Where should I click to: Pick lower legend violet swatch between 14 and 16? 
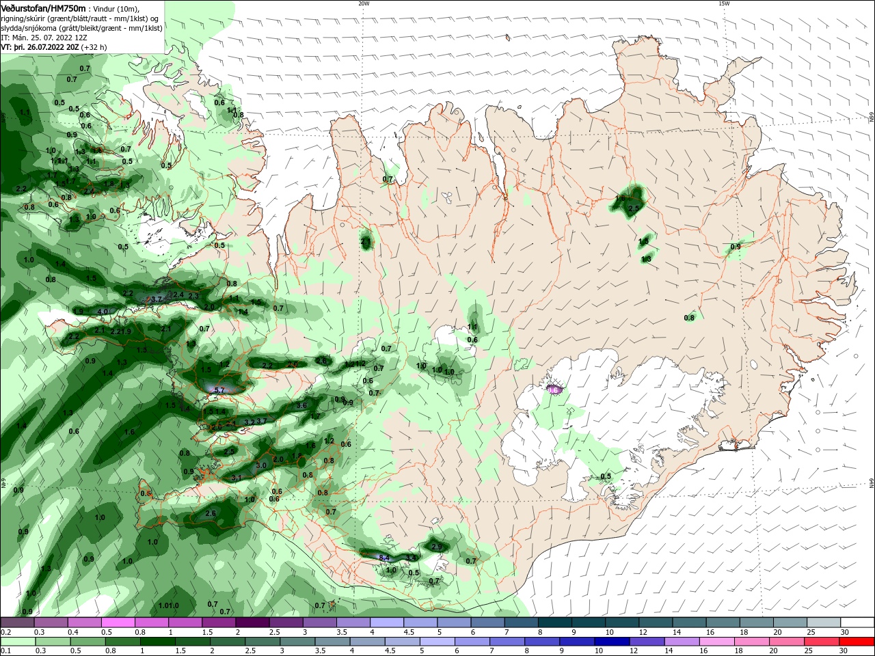tap(682, 642)
